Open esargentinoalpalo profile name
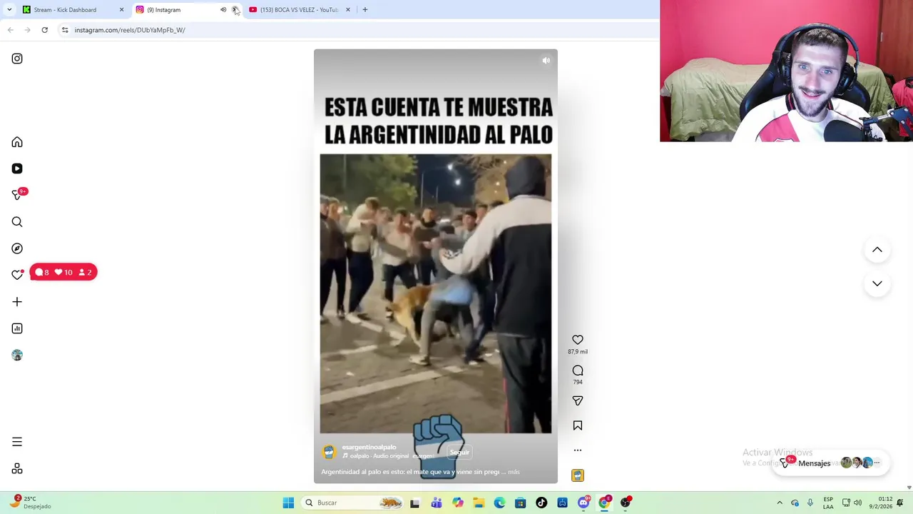 click(x=369, y=447)
